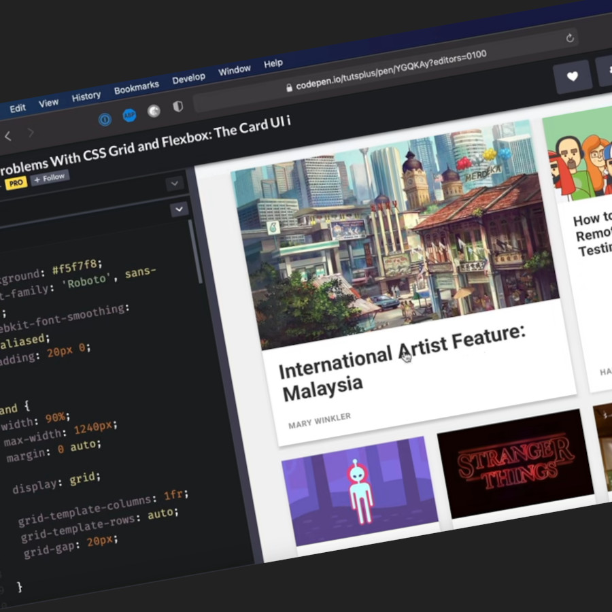Open the 1Password extension in Safari toolbar
This screenshot has width=612, height=612.
click(104, 118)
